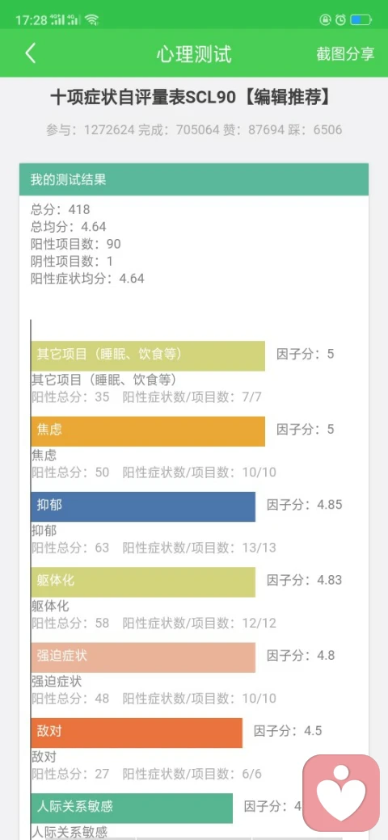388x840 pixels.
Task: Select the red-orange 敌对 bar
Action: (x=137, y=733)
